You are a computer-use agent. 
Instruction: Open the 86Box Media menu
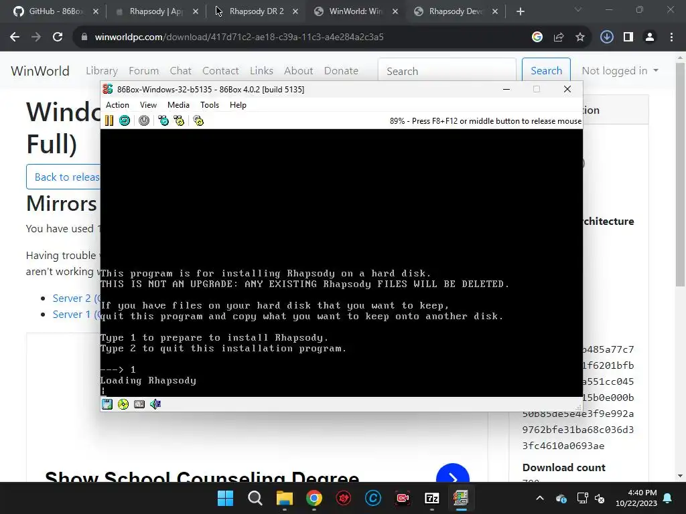coord(178,105)
